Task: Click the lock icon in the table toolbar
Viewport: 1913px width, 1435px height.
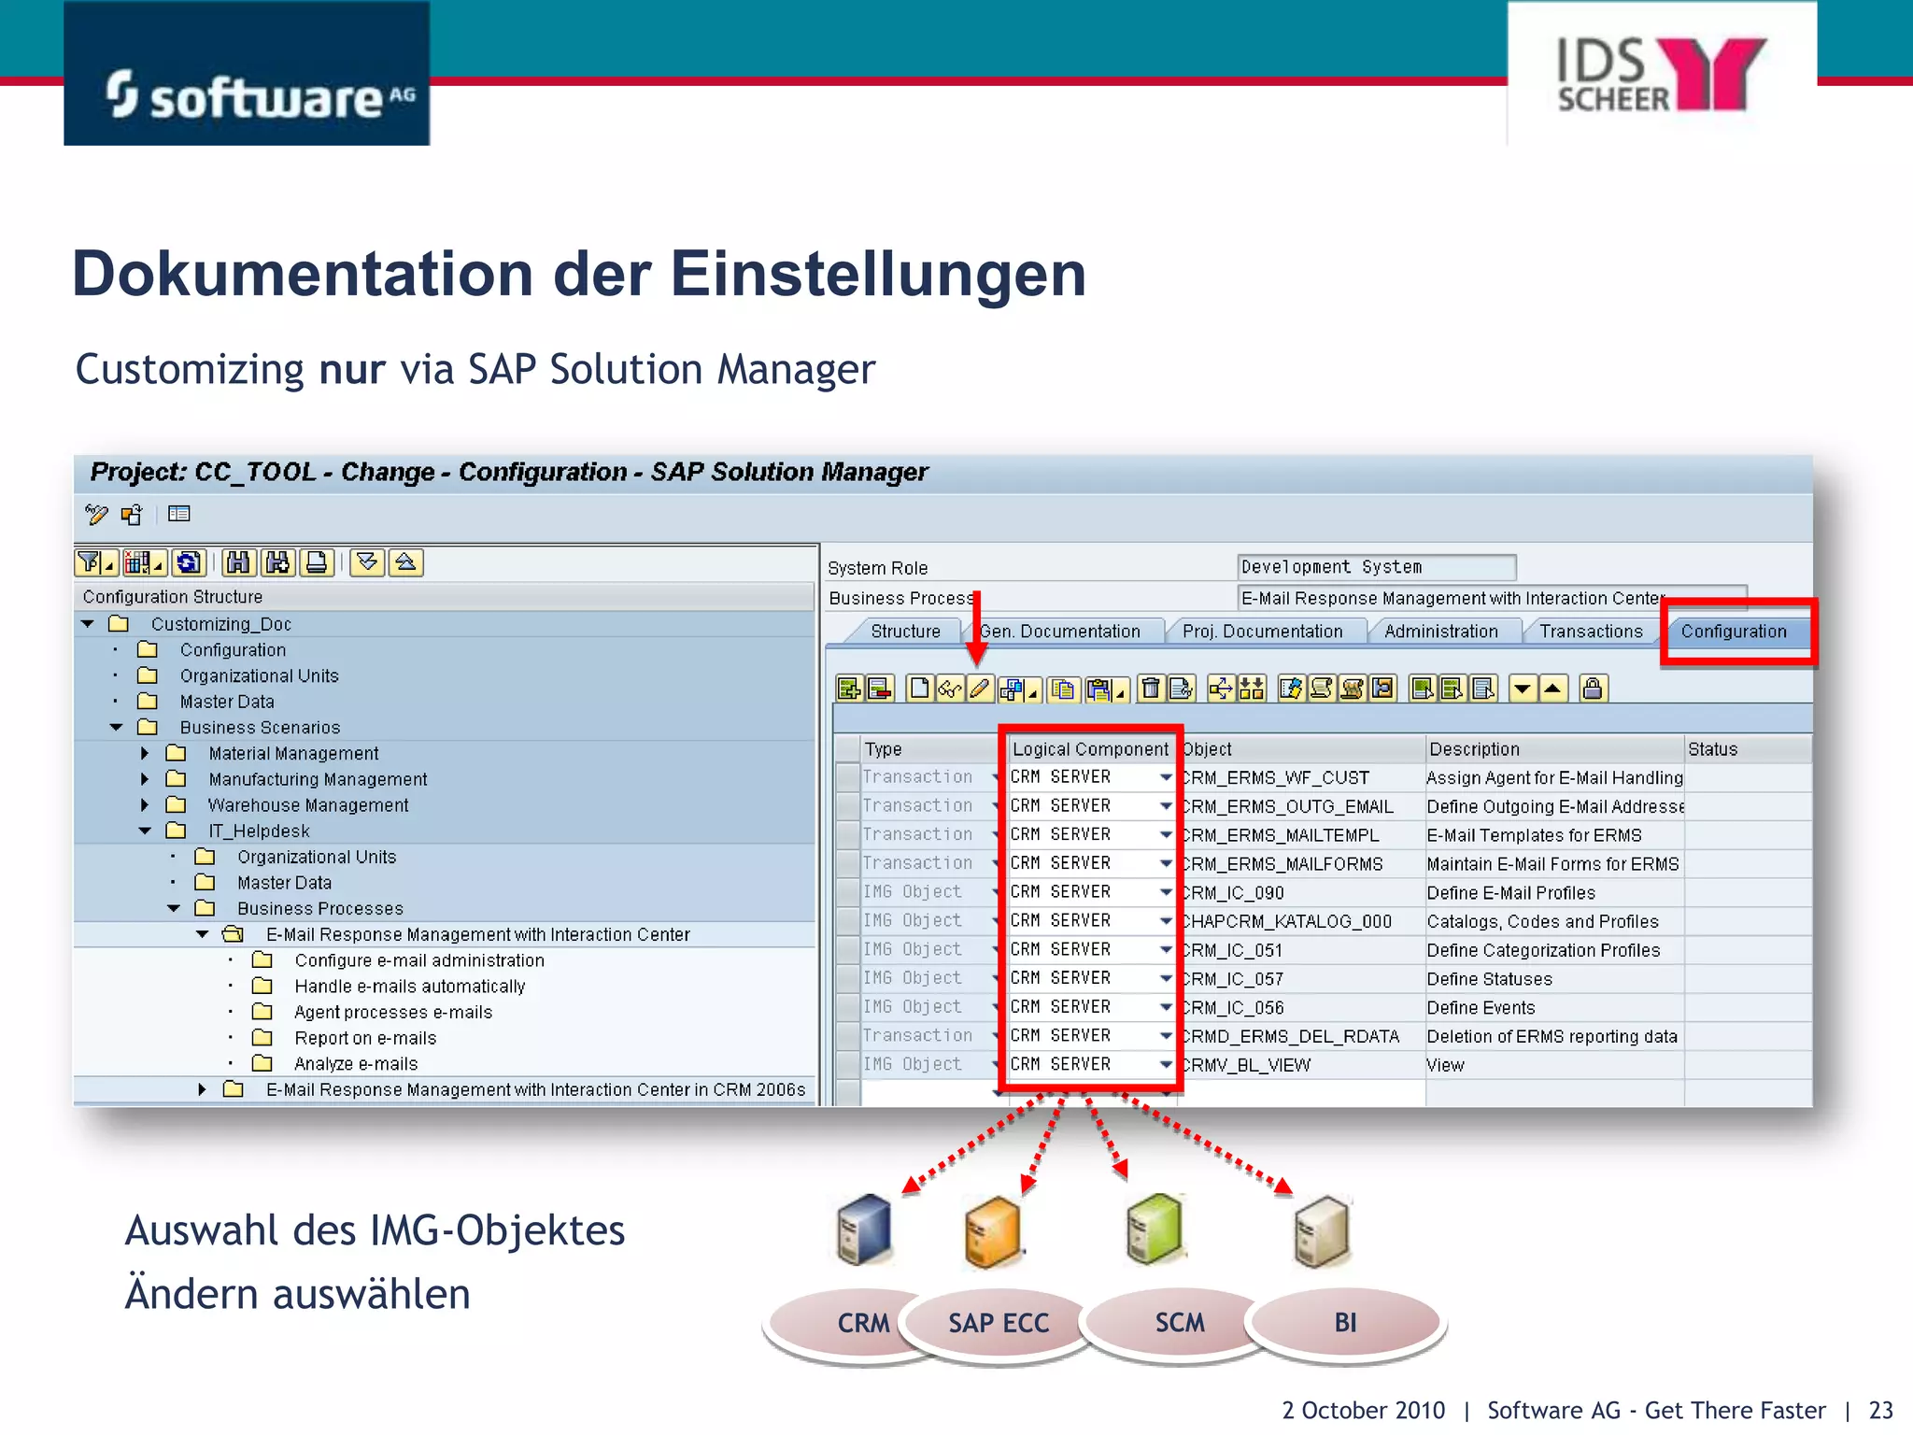Action: click(x=1594, y=689)
